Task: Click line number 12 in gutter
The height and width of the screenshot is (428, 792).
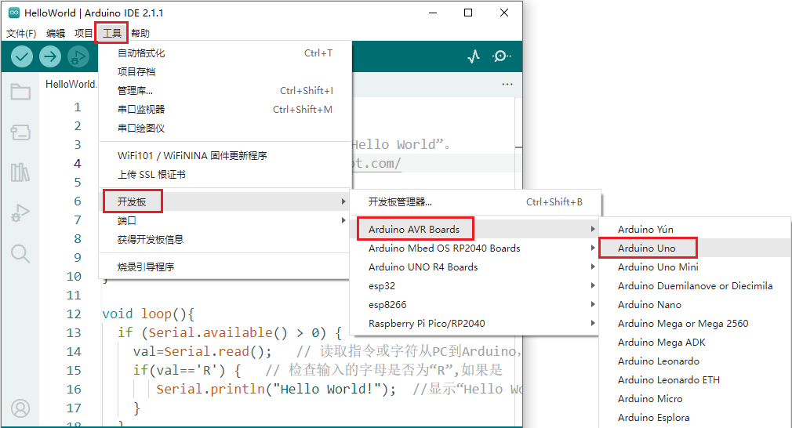Action: [x=74, y=314]
